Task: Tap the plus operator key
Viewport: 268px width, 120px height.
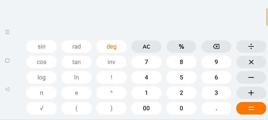Action: pos(251,93)
